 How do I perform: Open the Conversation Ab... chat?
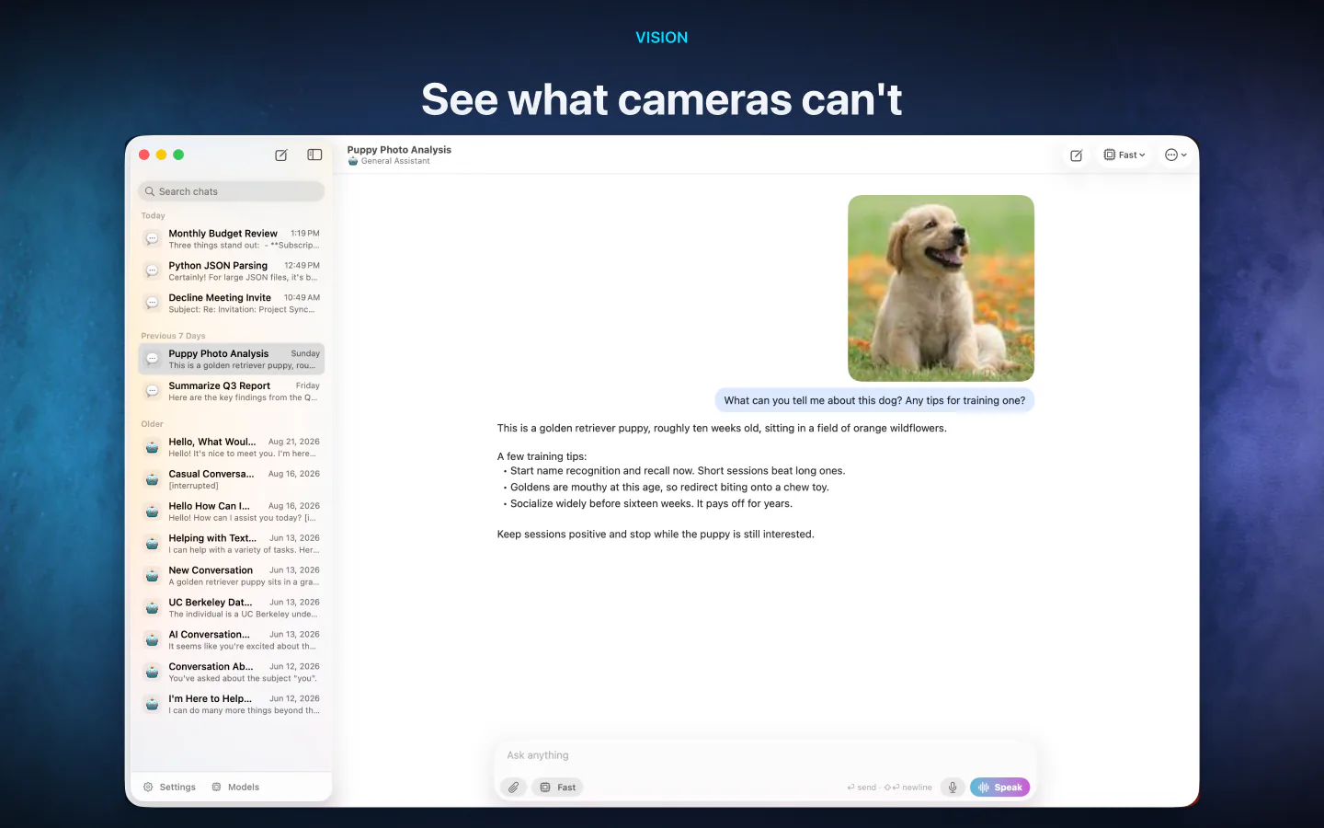[232, 673]
